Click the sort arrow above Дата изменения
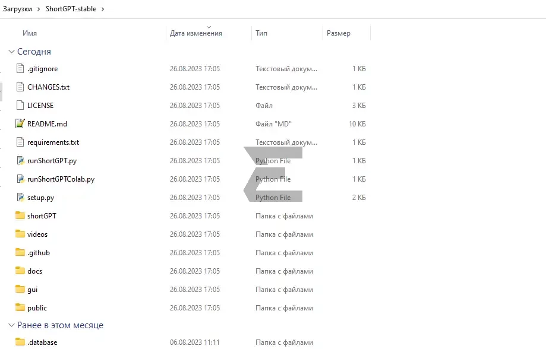546x349 pixels. coord(209,27)
